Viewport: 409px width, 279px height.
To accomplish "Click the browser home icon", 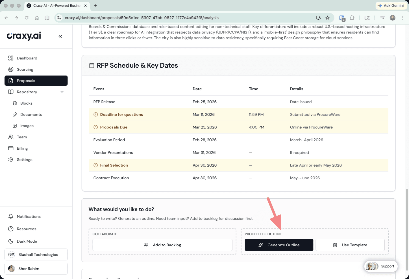I will tap(37, 18).
